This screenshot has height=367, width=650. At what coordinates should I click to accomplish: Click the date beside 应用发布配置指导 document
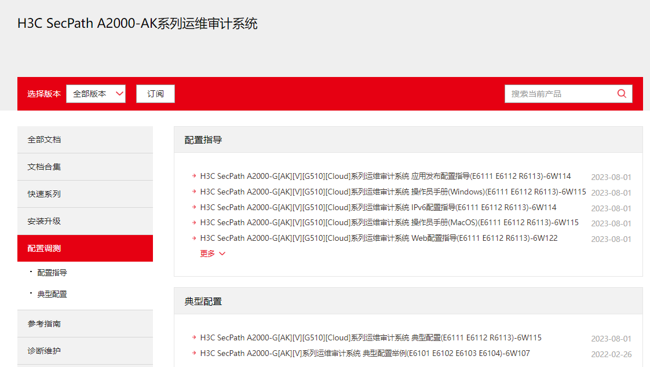tap(611, 177)
